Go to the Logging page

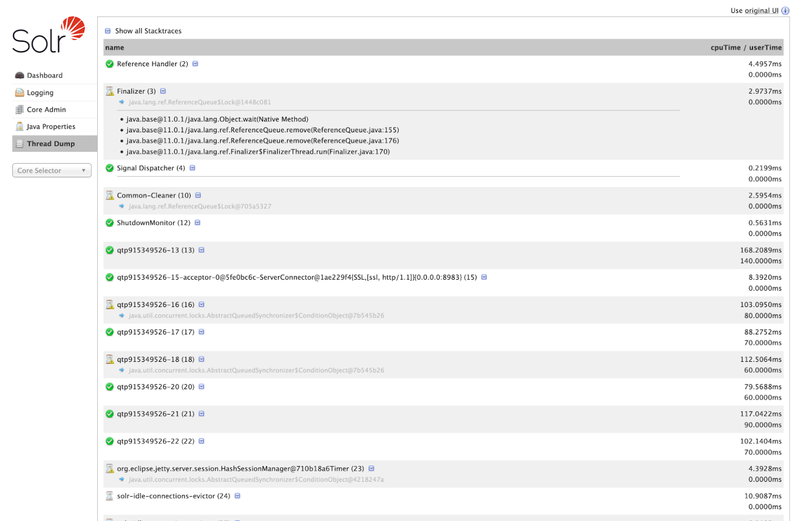click(x=40, y=93)
